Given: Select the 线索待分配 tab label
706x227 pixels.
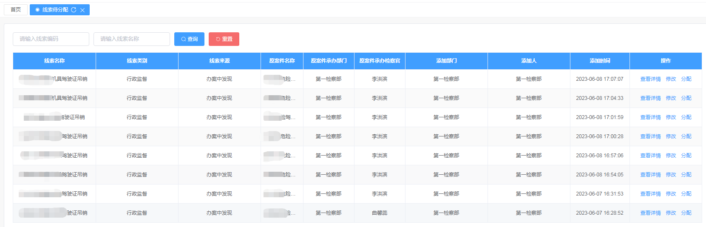Looking at the screenshot, I should [x=55, y=9].
